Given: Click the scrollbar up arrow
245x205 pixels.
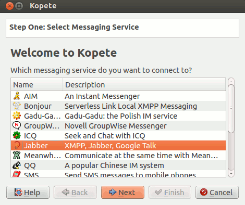Looking at the screenshot, I should pyautogui.click(x=231, y=82).
